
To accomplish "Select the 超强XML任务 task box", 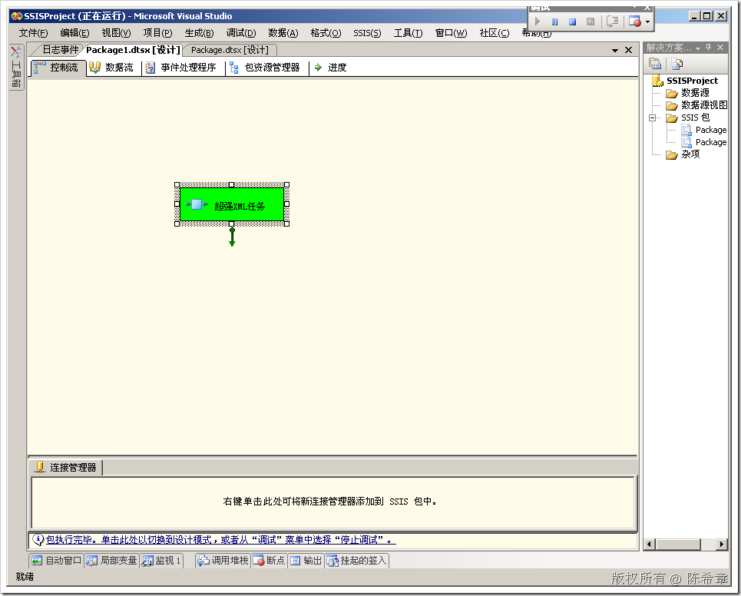I will pyautogui.click(x=232, y=204).
